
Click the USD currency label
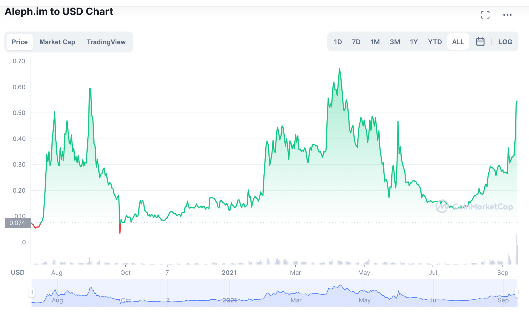pos(18,273)
